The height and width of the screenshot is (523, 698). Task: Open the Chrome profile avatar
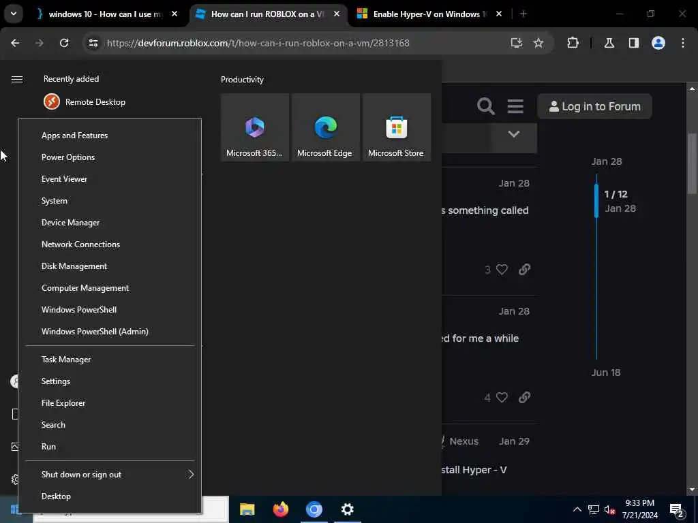click(x=658, y=43)
